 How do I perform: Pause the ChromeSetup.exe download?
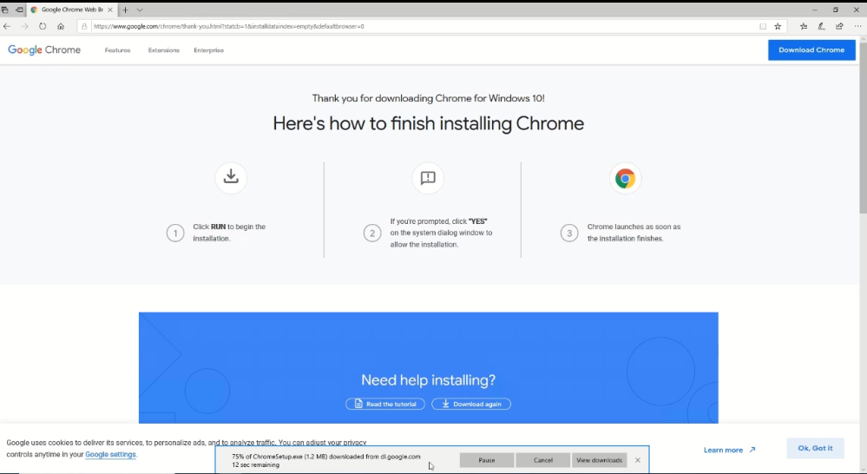click(x=486, y=460)
